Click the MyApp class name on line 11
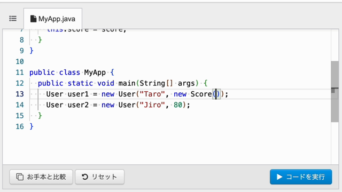The image size is (342, 192). [95, 73]
